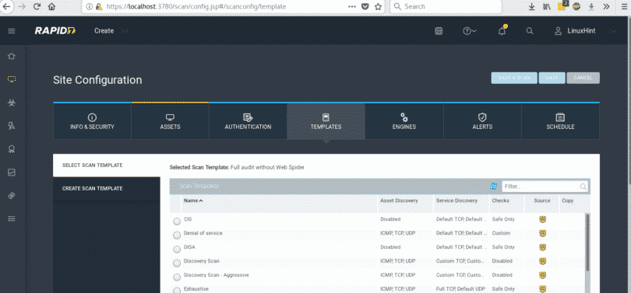Open the notifications bell
Image resolution: width=631 pixels, height=293 pixels.
click(x=502, y=31)
